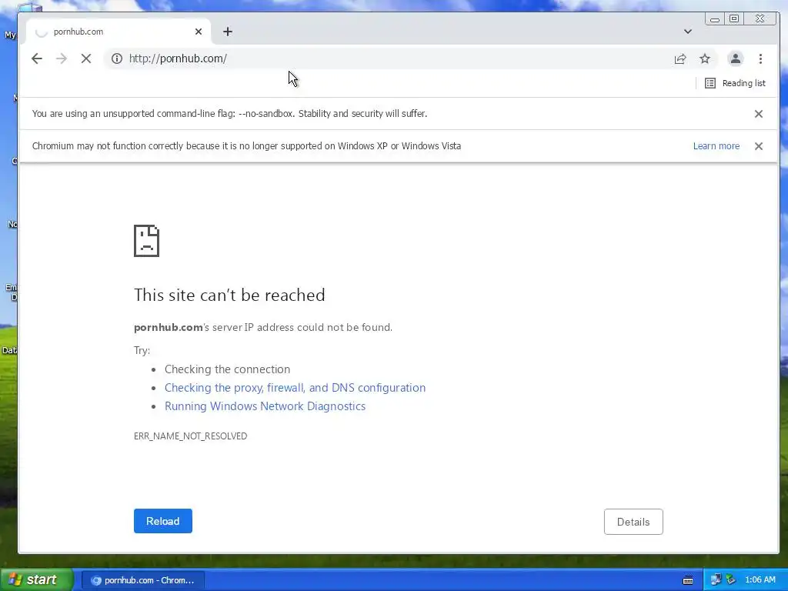
Task: Run Windows Network Diagnostics link
Action: coord(265,406)
